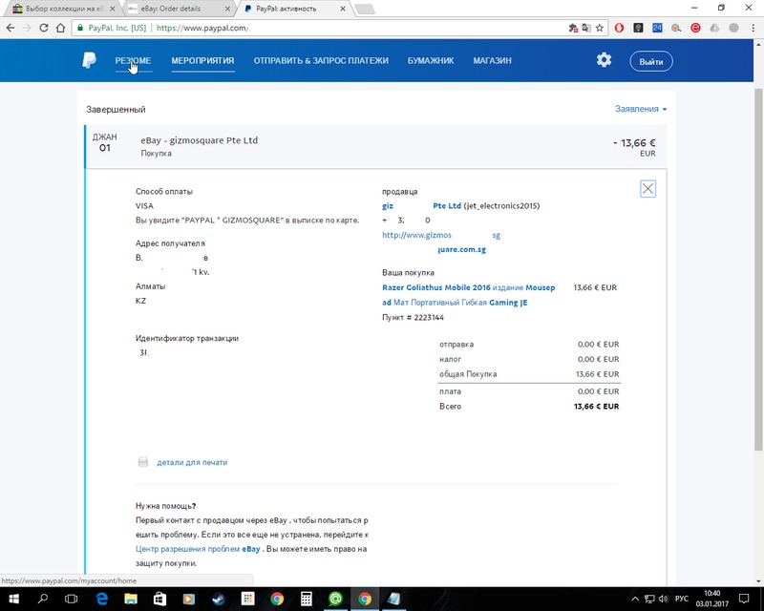Open the Мероприятия menu item

click(x=202, y=60)
